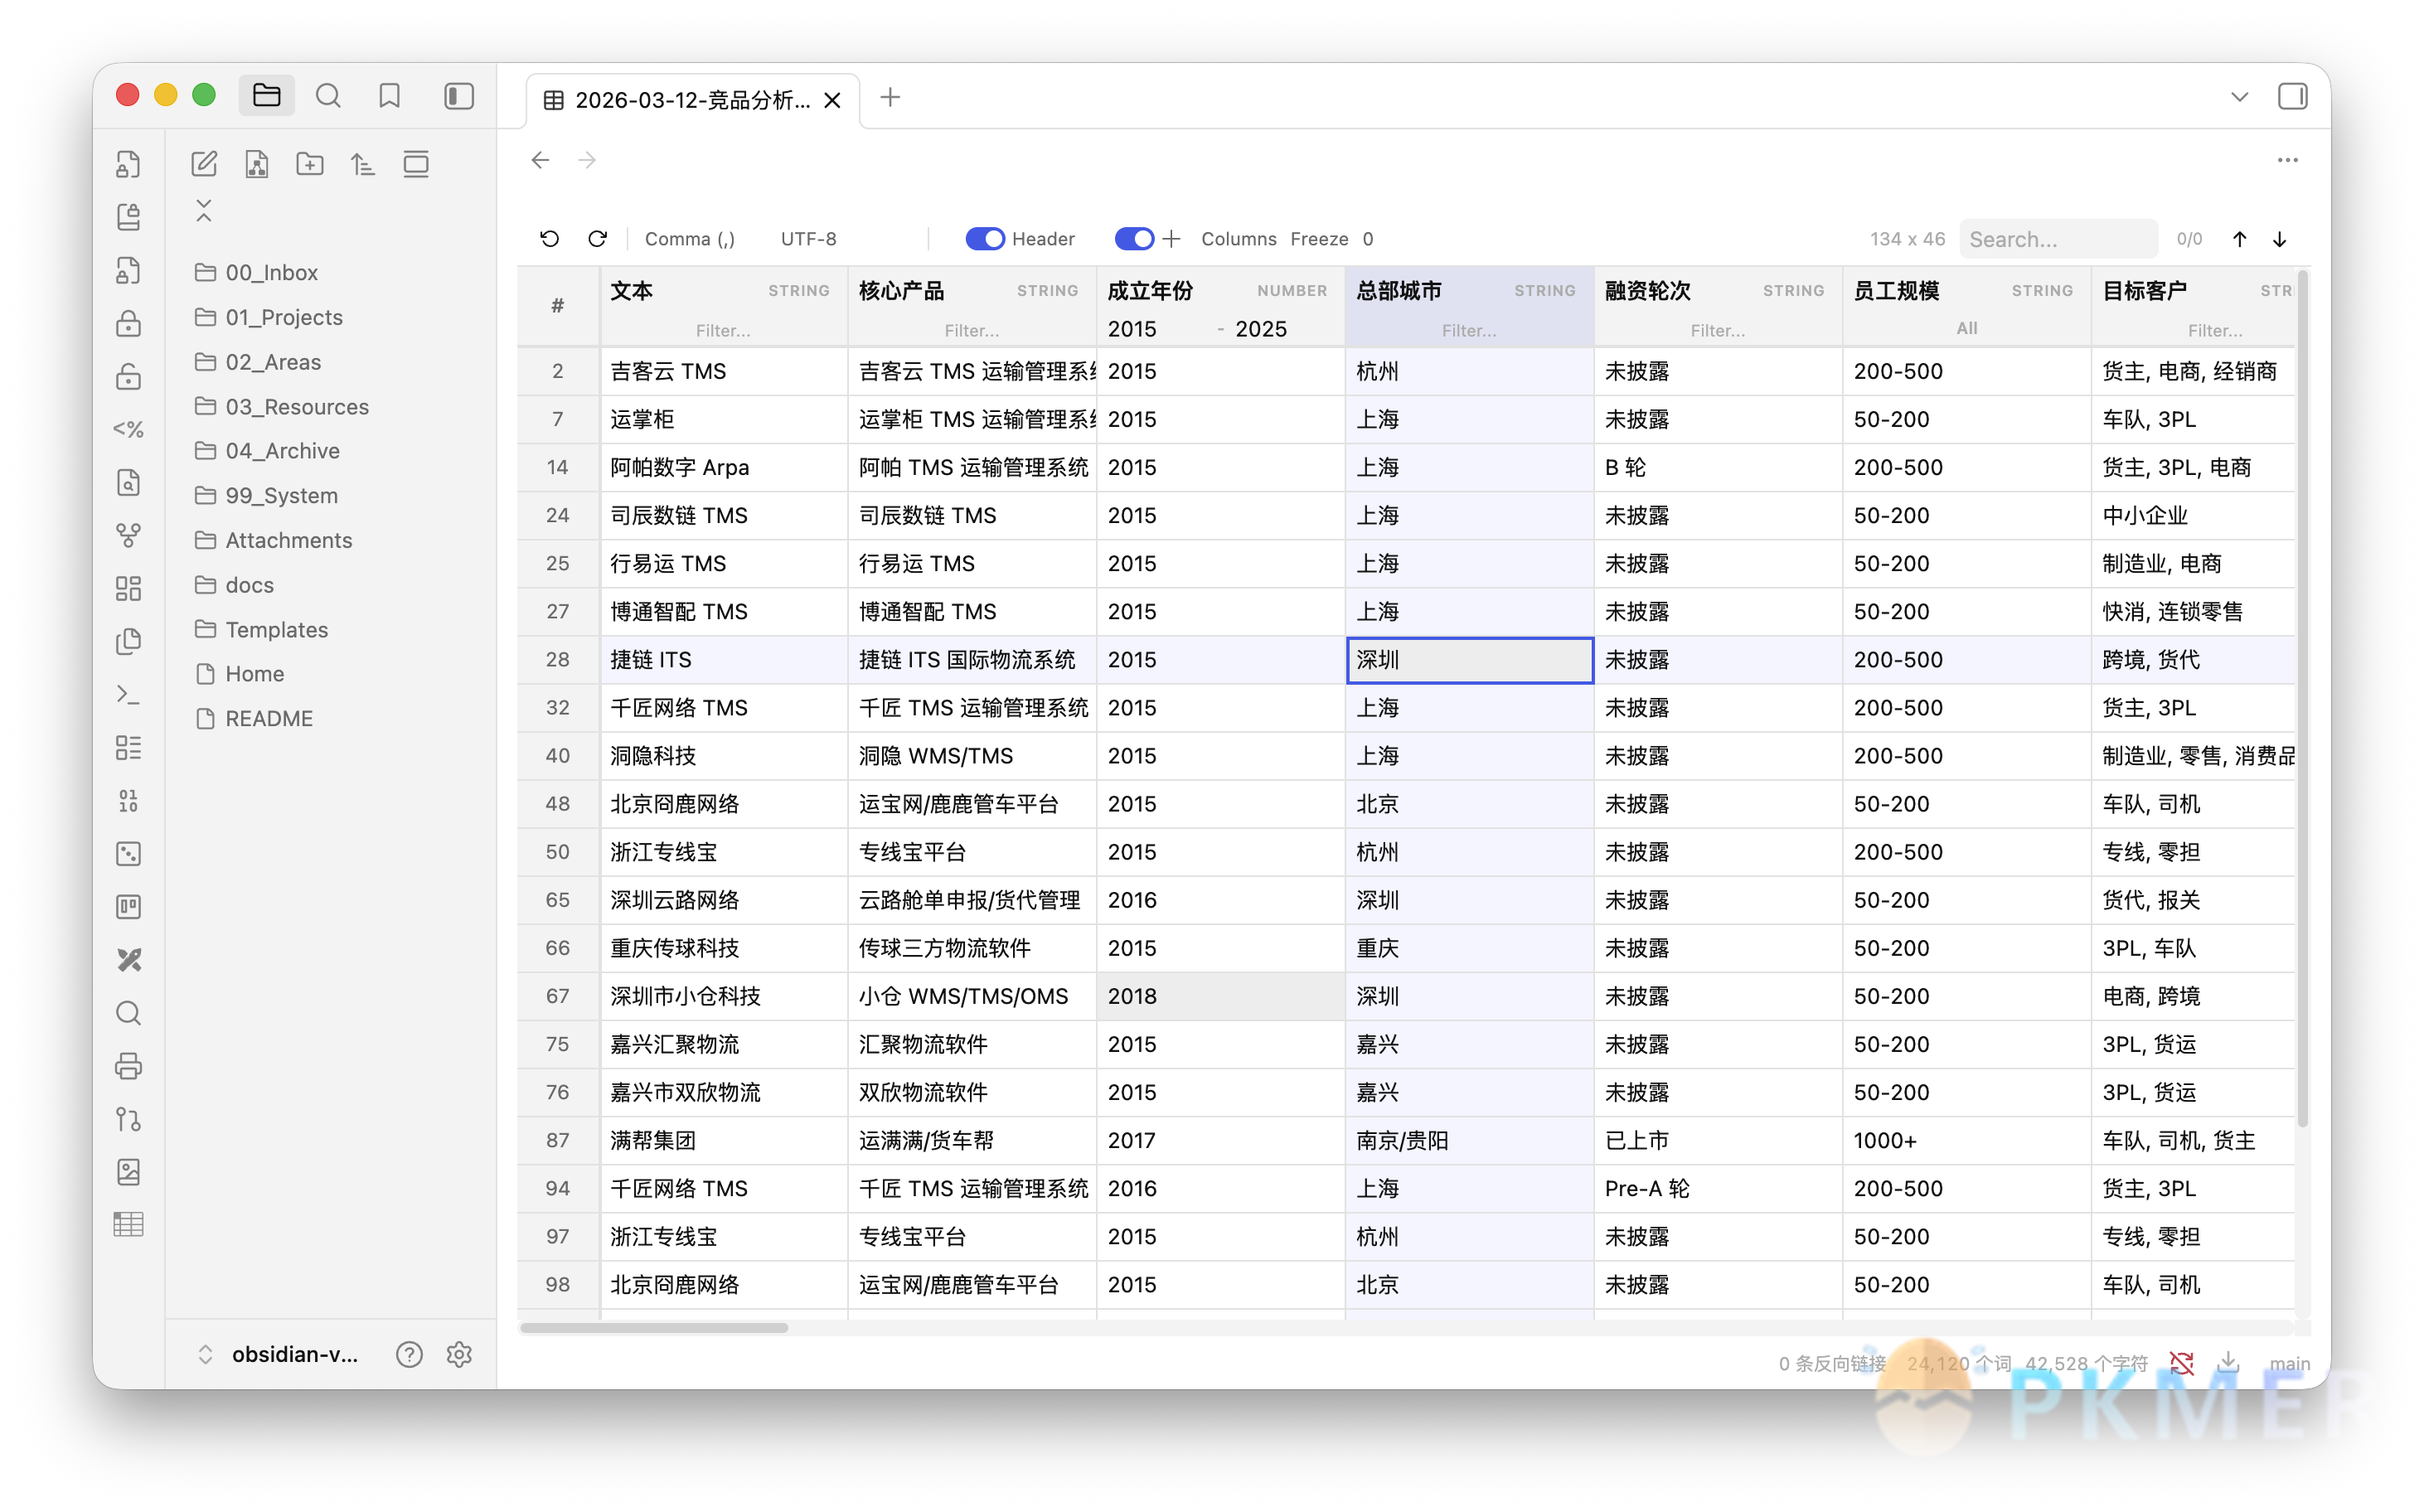This screenshot has width=2424, height=1512.
Task: Click the 满帮集团 cell
Action: click(723, 1141)
